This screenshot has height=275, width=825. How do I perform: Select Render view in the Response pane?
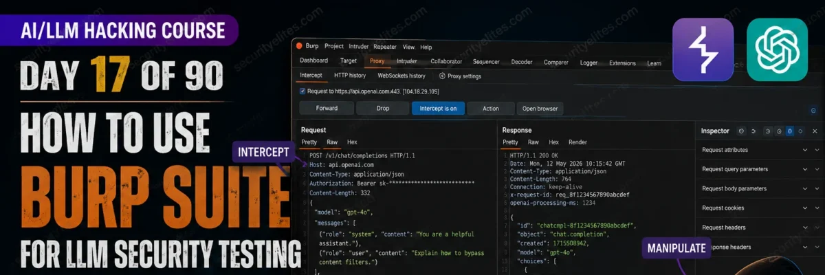tap(577, 142)
